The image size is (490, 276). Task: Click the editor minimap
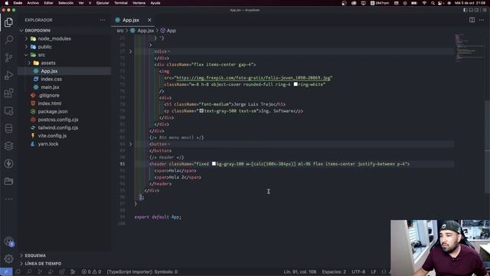coord(469,47)
